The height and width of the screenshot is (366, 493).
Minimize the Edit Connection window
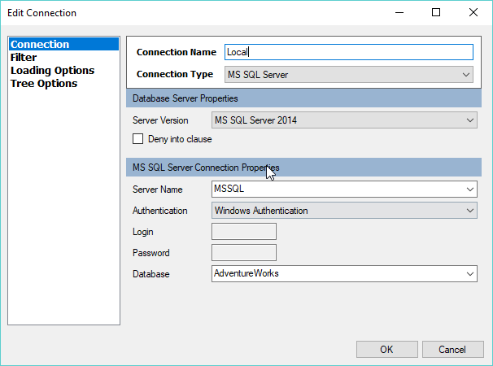[x=399, y=12]
